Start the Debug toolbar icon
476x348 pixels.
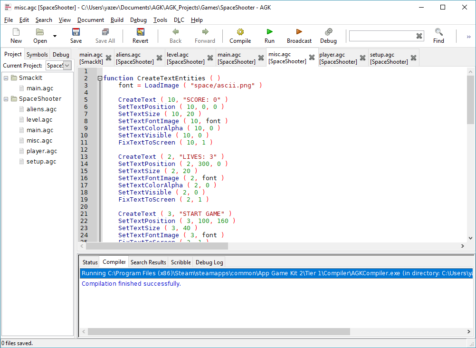(x=328, y=32)
